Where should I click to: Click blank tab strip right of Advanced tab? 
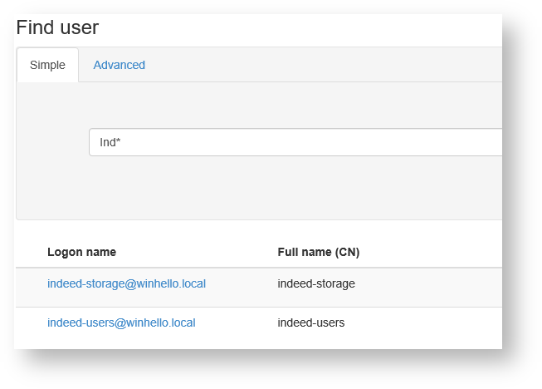(324, 65)
